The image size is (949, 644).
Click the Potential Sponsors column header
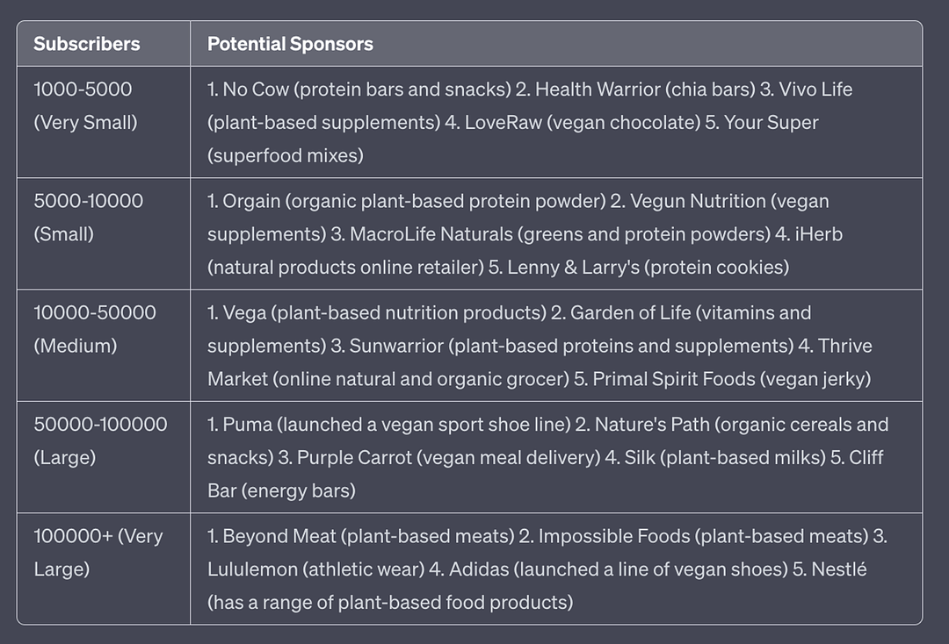click(290, 44)
